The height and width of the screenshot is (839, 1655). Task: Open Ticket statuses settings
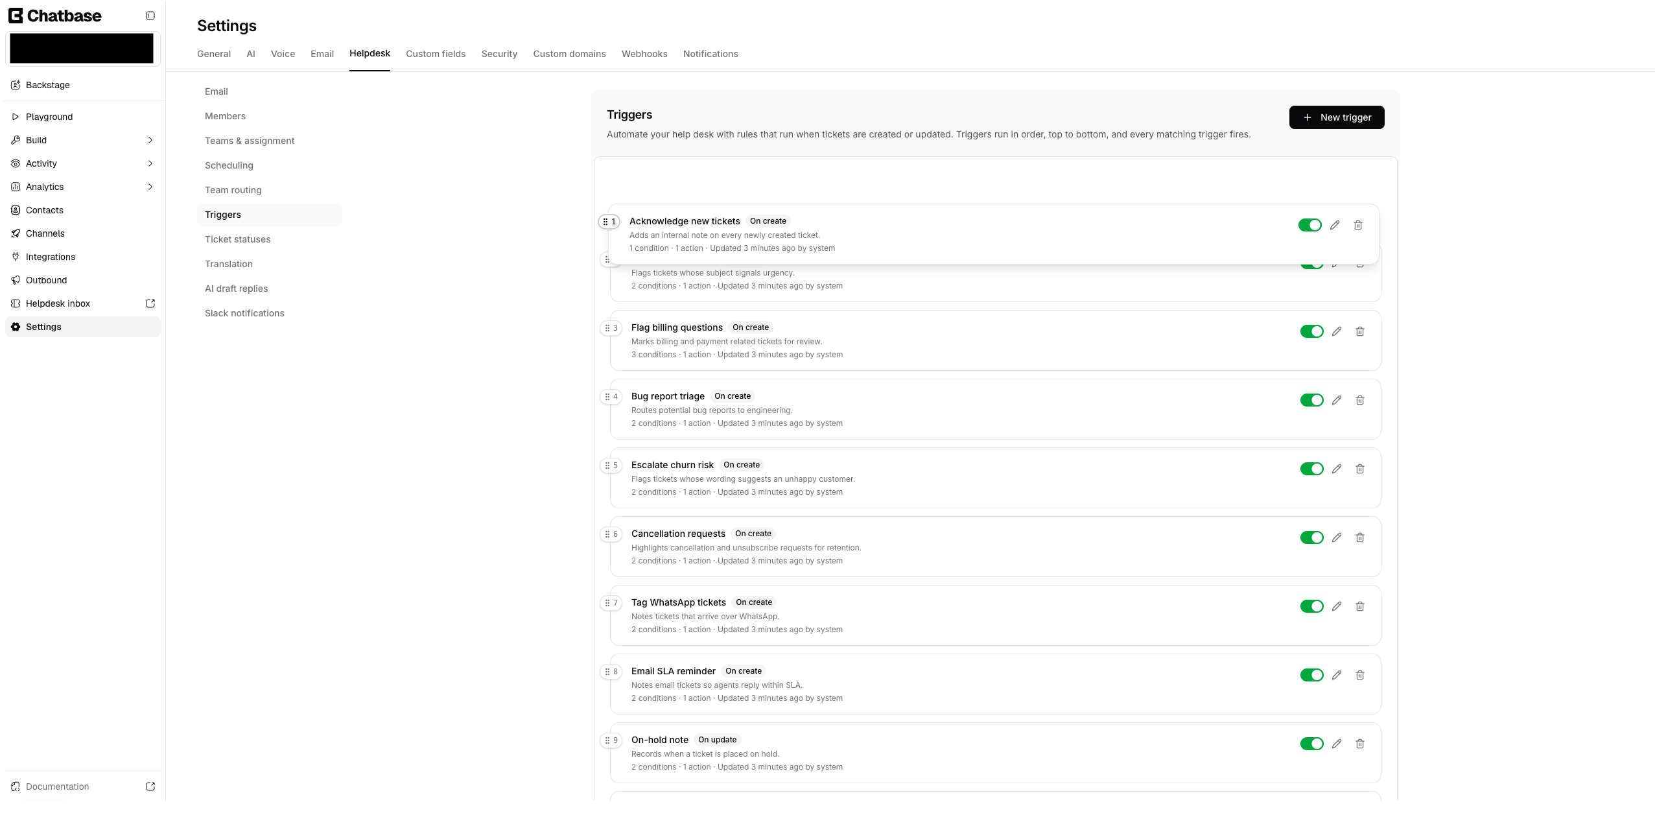click(x=270, y=239)
